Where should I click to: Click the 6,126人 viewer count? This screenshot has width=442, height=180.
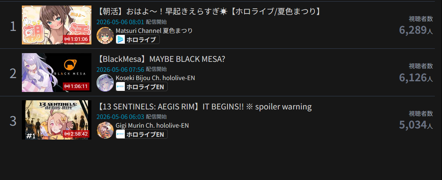click(x=416, y=78)
